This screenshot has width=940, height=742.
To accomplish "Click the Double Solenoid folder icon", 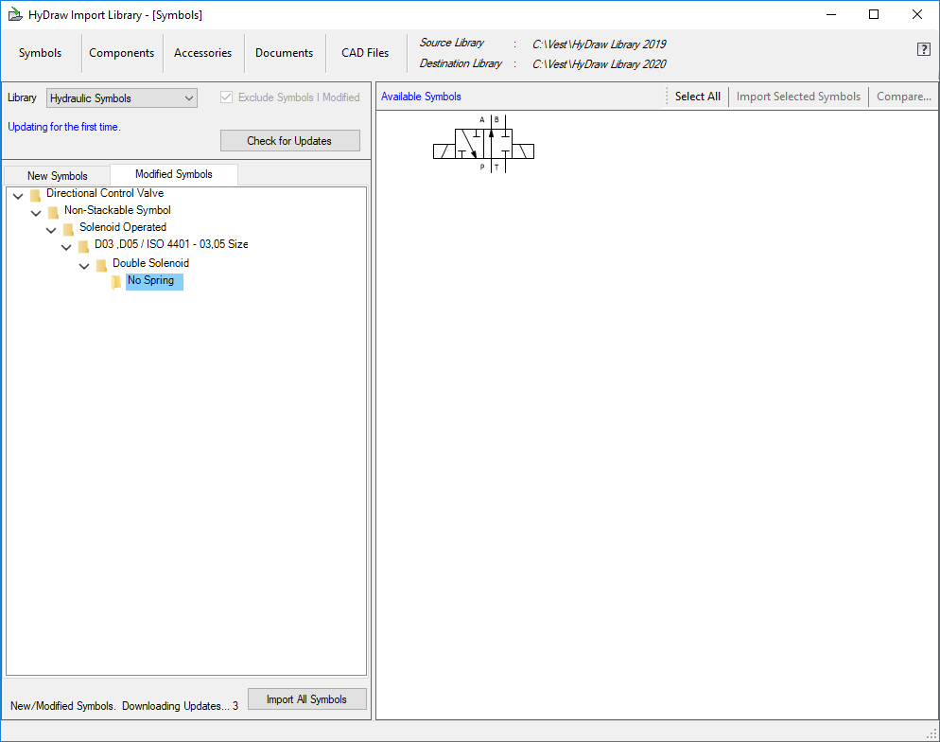I will click(x=101, y=265).
